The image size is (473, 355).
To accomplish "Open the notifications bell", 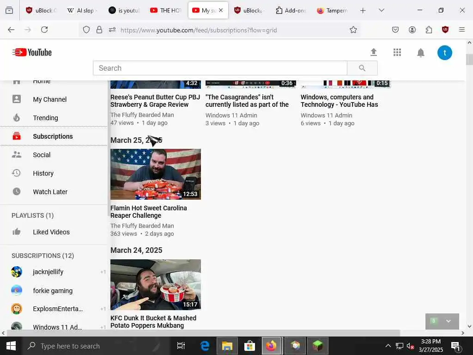I will coord(420,53).
